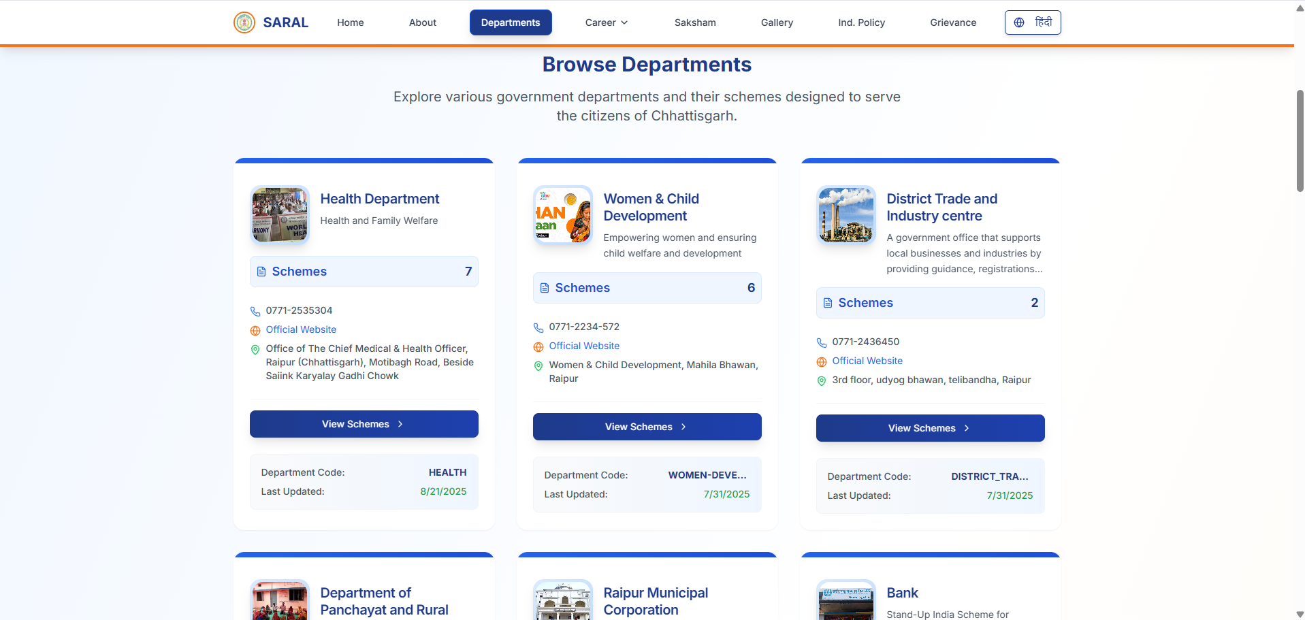Open the Bank department thumbnail
This screenshot has width=1305, height=620.
(x=846, y=600)
